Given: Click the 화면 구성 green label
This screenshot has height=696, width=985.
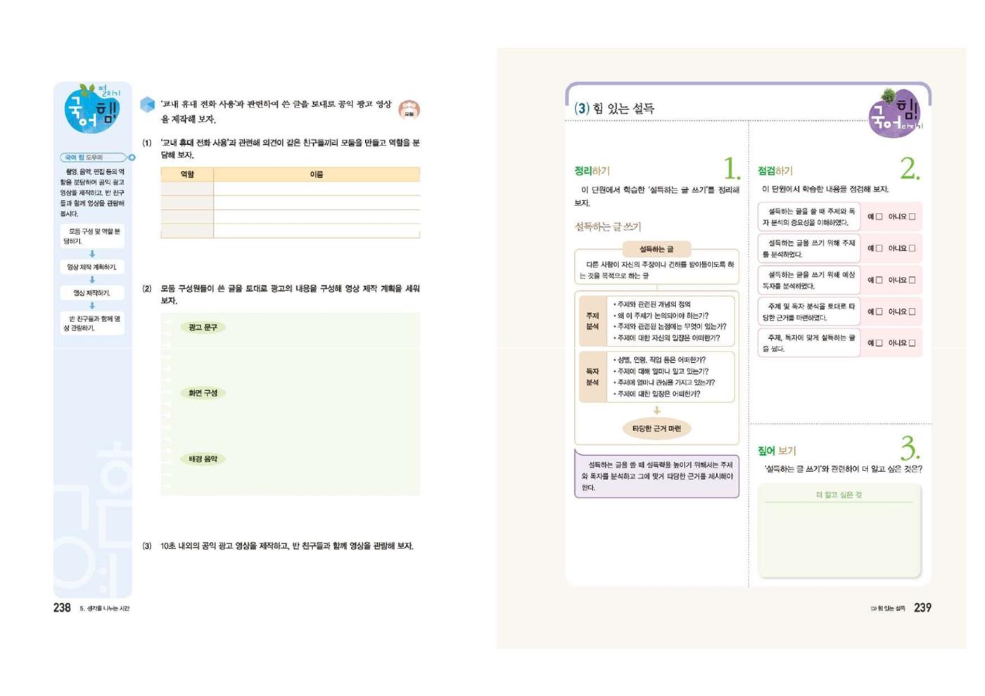Looking at the screenshot, I should coord(203,393).
